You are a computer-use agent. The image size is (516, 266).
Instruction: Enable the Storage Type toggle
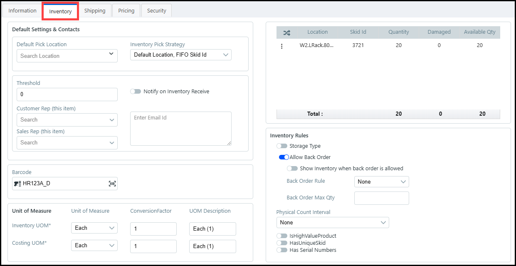coord(282,146)
